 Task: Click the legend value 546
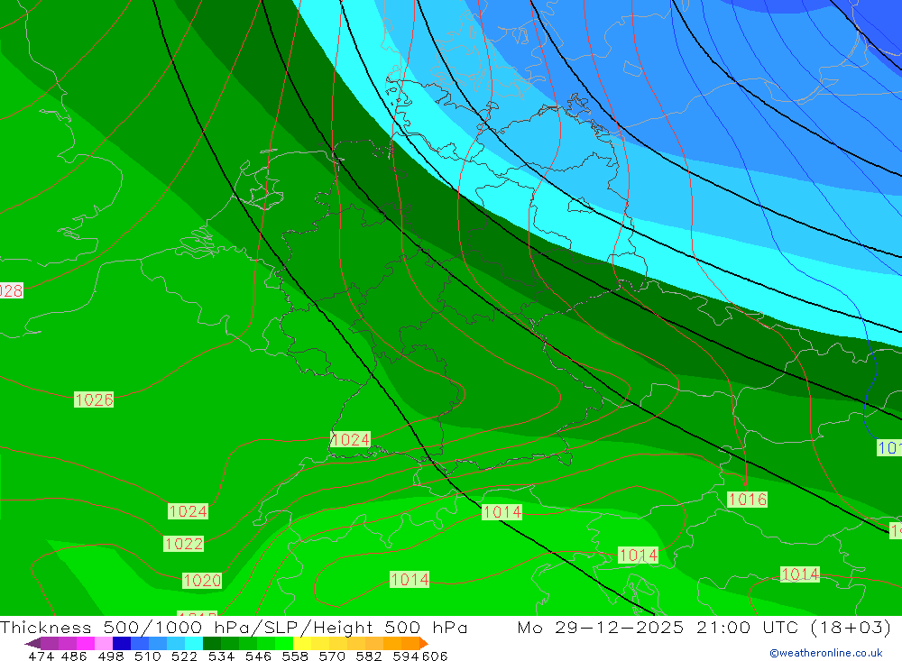(258, 656)
